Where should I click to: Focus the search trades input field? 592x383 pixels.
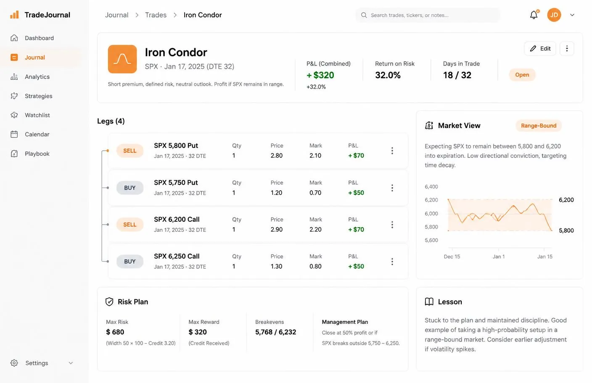point(428,15)
